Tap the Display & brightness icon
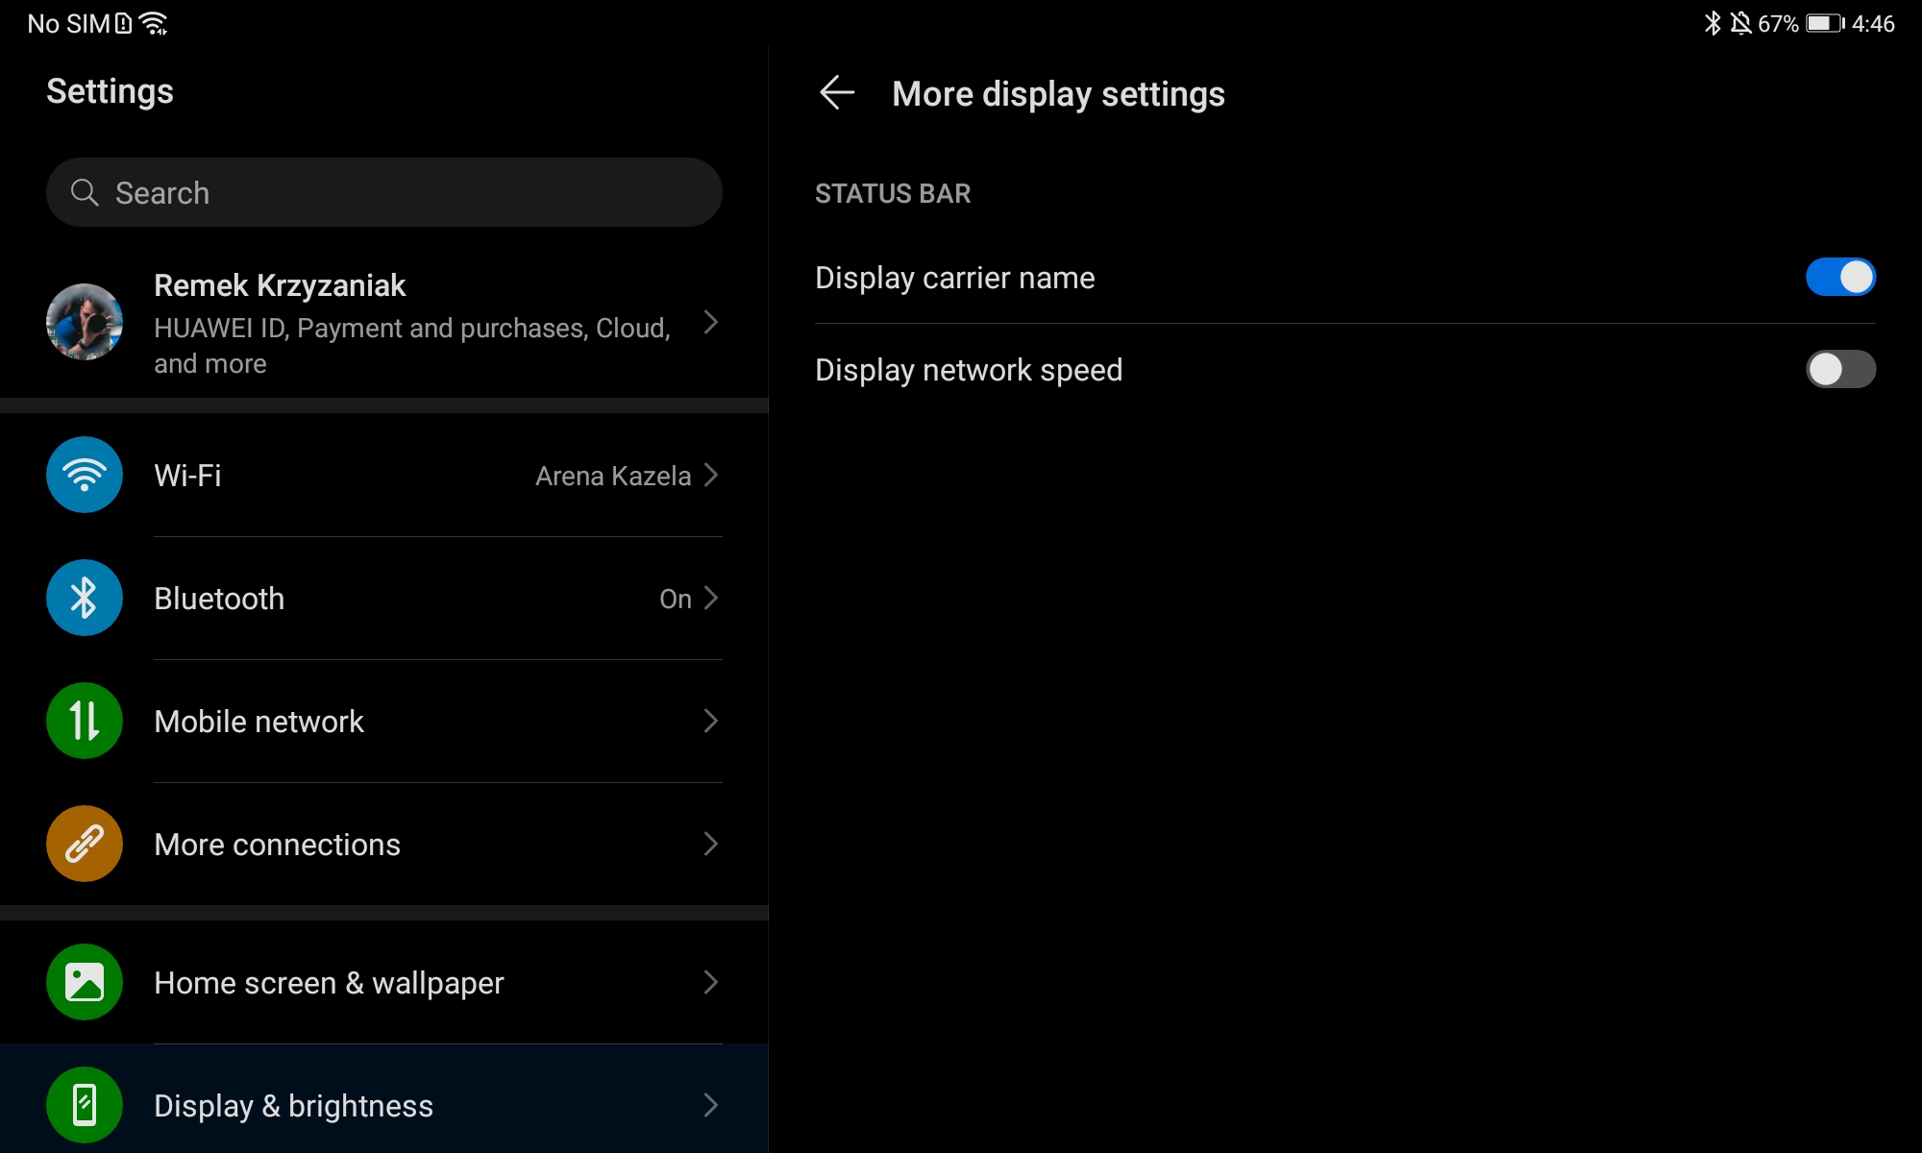 [x=85, y=1105]
